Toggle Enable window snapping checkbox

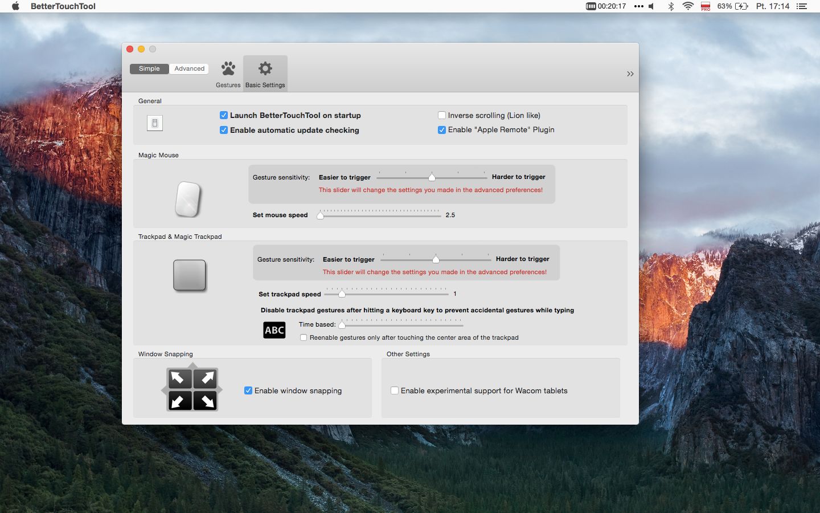point(248,390)
